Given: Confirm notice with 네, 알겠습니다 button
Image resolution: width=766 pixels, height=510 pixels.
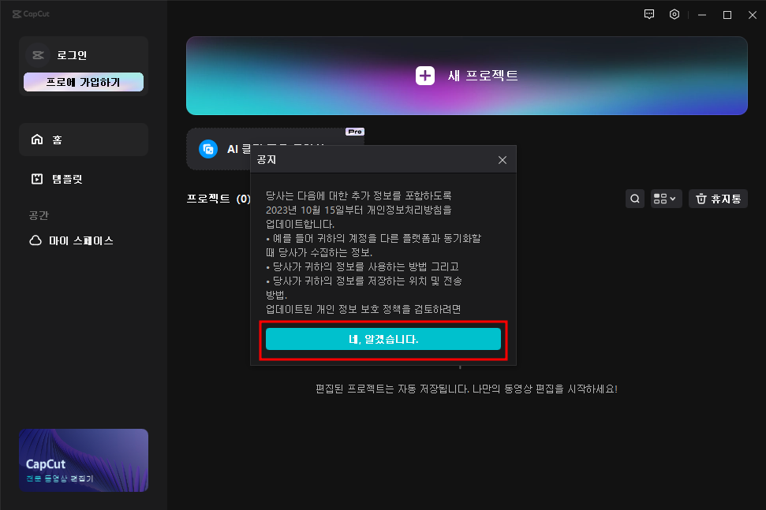Looking at the screenshot, I should 383,339.
